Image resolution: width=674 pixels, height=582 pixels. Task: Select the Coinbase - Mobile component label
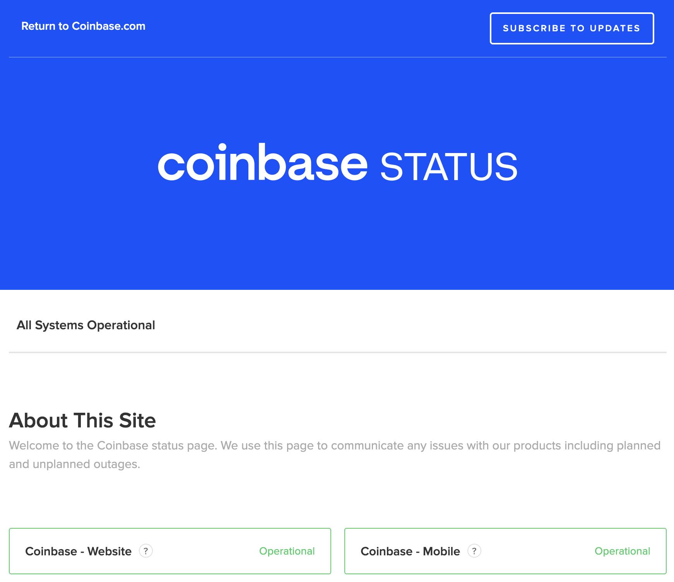click(410, 551)
